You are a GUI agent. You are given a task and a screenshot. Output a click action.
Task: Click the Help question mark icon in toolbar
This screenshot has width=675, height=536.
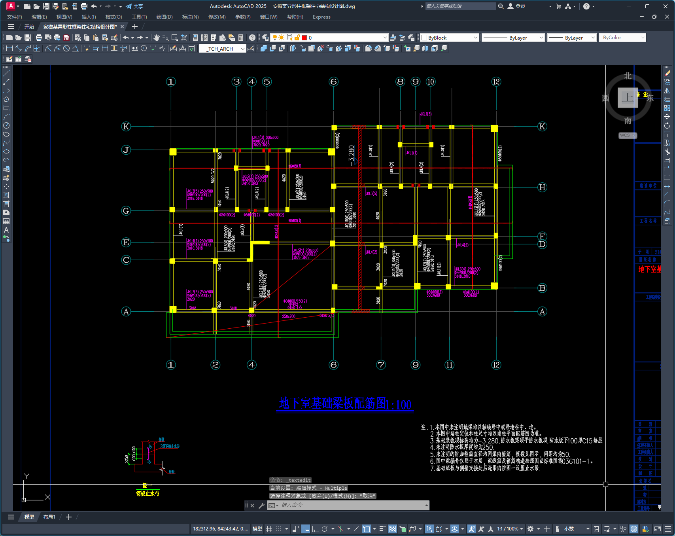[x=252, y=38]
